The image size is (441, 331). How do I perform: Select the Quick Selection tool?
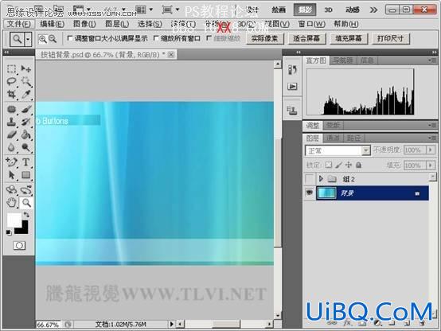[26, 81]
